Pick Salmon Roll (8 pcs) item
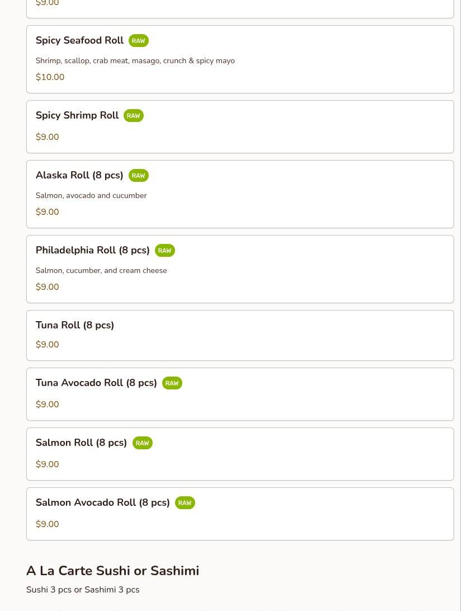The height and width of the screenshot is (611, 472). point(81,443)
